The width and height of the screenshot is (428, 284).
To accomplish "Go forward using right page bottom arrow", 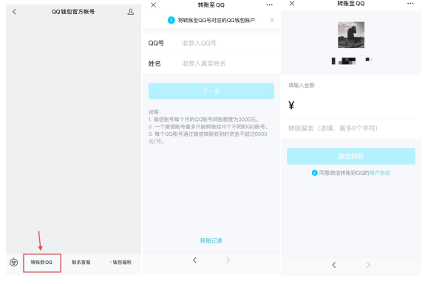I will click(x=368, y=265).
